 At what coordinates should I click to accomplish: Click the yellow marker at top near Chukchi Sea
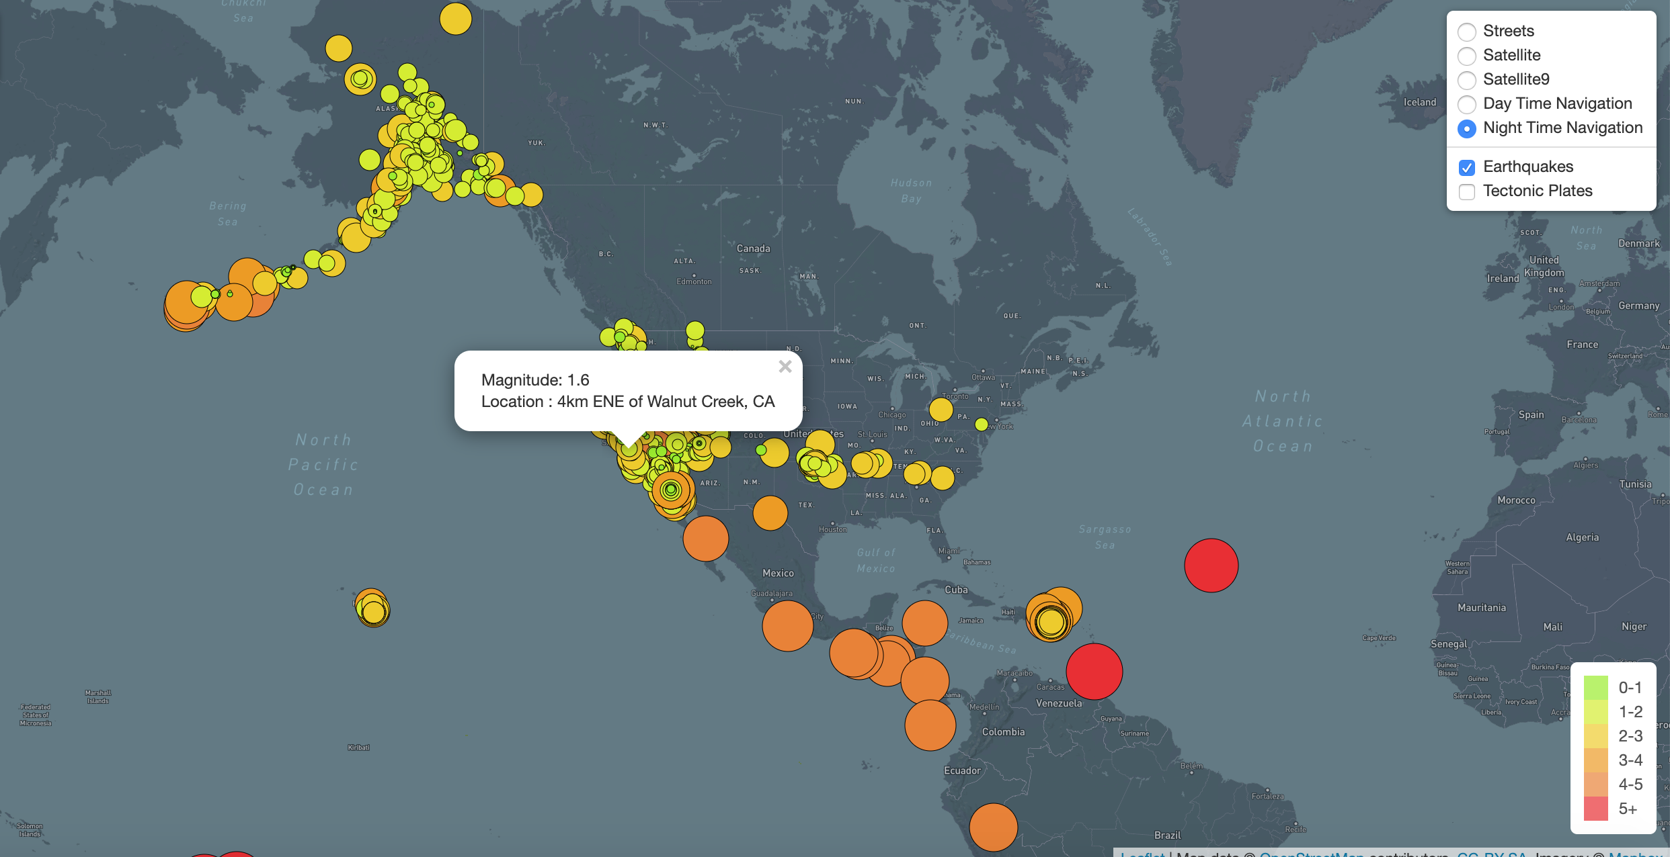point(456,18)
